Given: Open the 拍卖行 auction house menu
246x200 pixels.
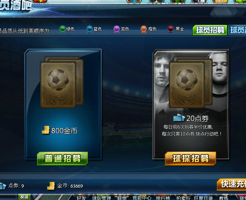Looking at the screenshot, I should coord(183,198).
